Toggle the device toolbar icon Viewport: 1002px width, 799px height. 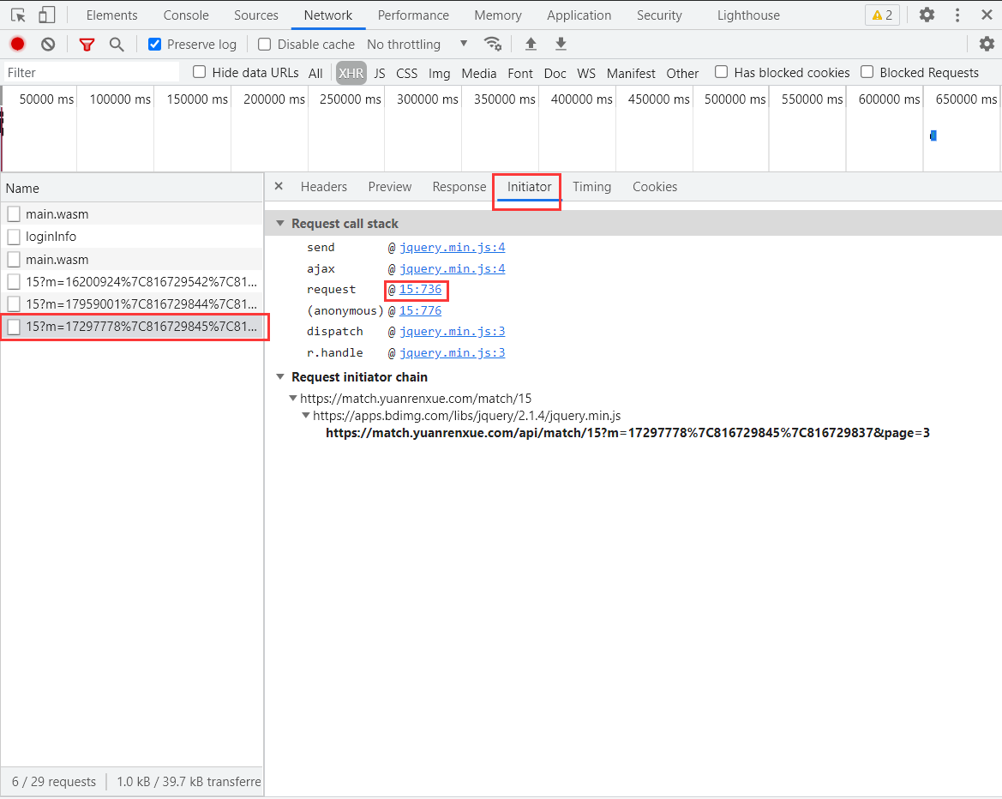coord(46,15)
